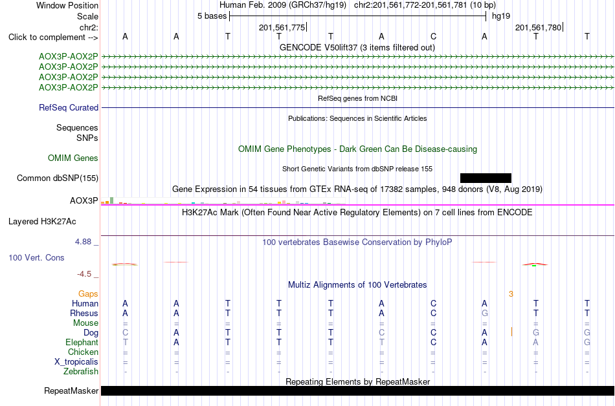
Task: Open the RefSeq Curated track label
Action: pos(68,108)
